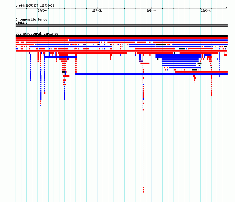
Task: Click the 29700k scale label
Action: tap(97, 11)
